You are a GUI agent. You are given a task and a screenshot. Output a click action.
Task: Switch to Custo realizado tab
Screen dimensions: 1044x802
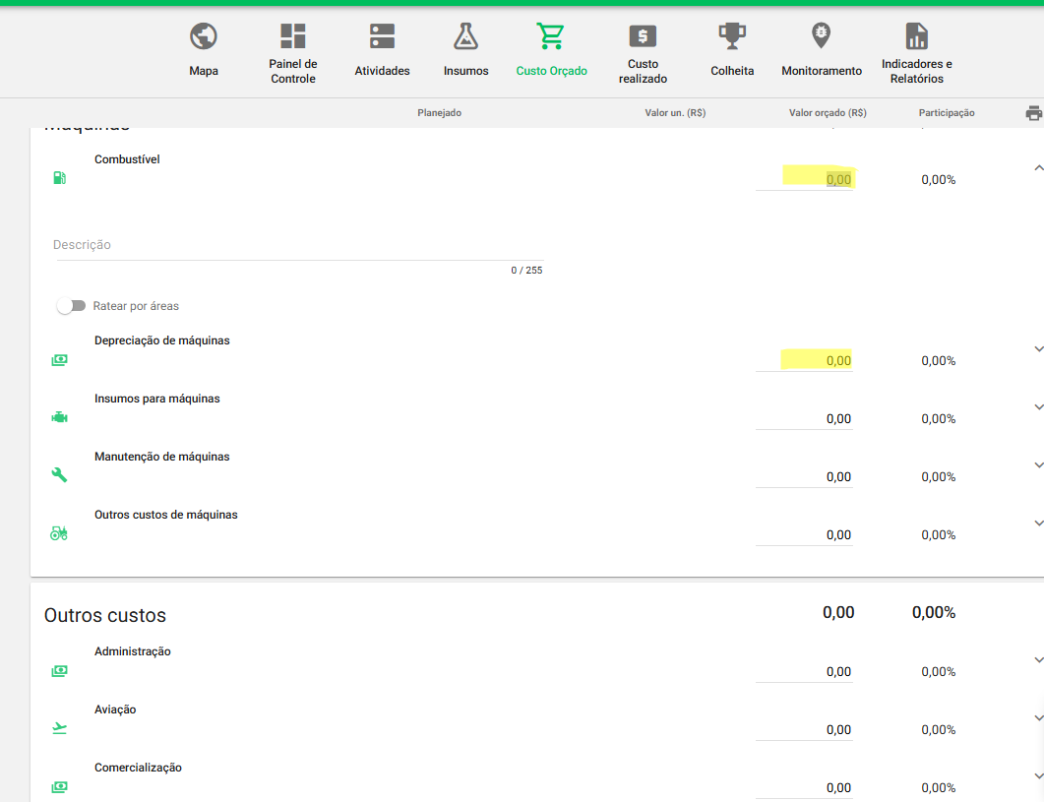[643, 37]
